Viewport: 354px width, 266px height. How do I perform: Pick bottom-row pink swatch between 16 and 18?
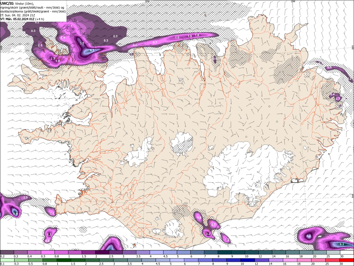click(x=290, y=260)
